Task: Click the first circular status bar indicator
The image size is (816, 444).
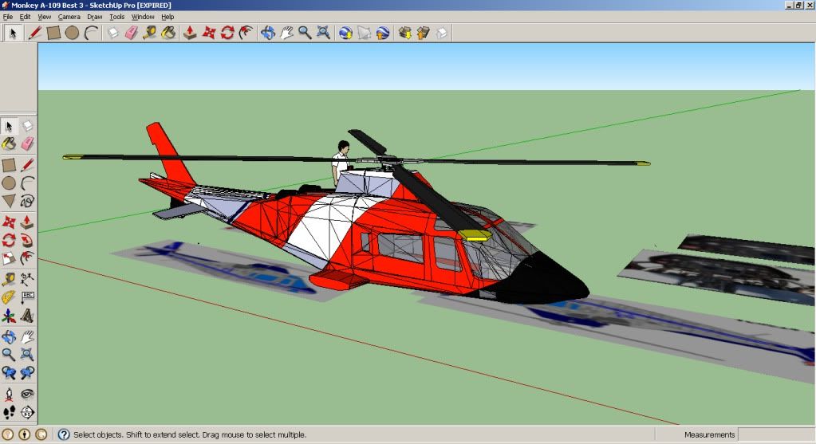Action: pos(7,434)
